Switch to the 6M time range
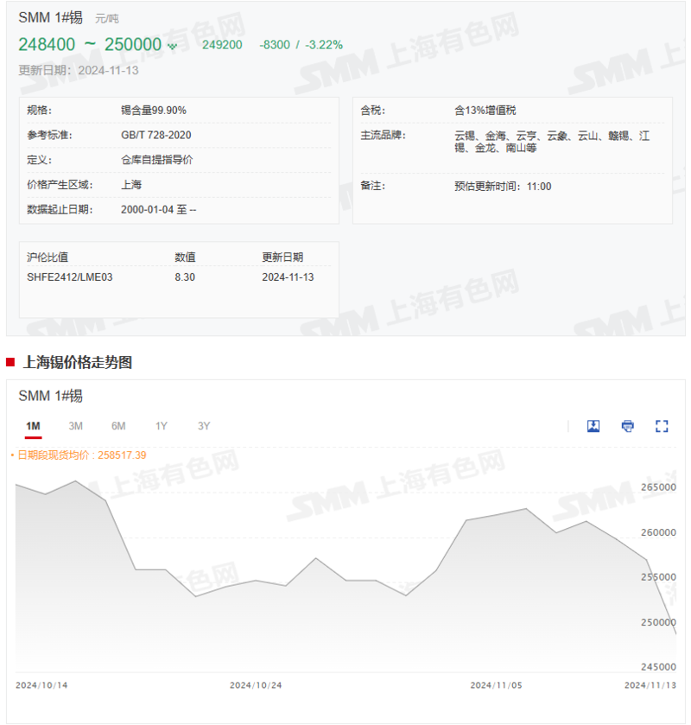 118,426
